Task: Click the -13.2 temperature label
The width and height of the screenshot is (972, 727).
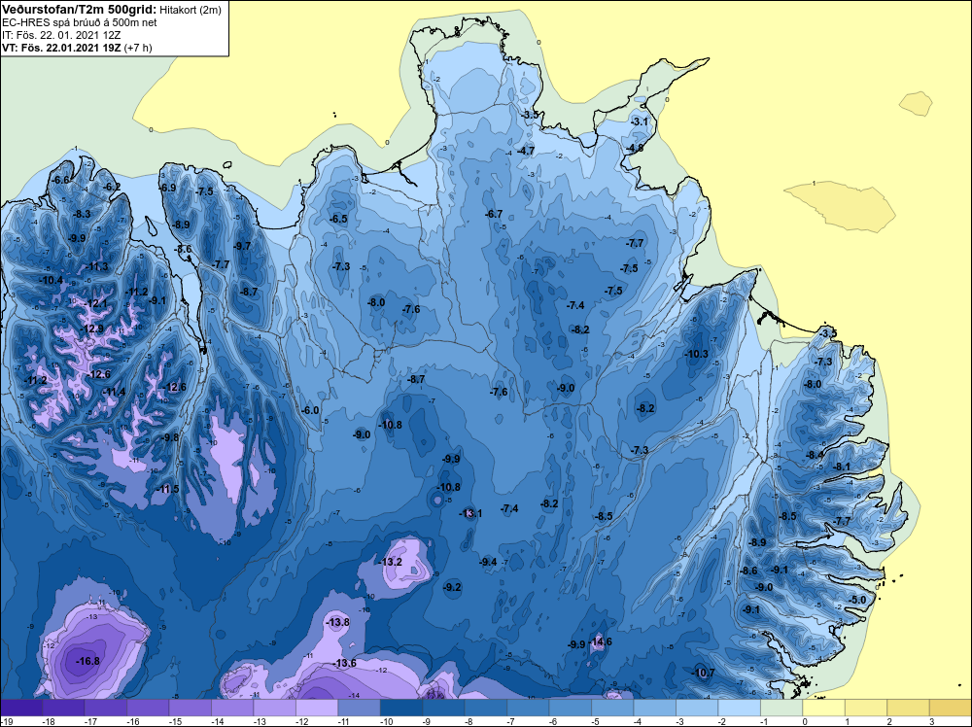Action: (x=390, y=562)
